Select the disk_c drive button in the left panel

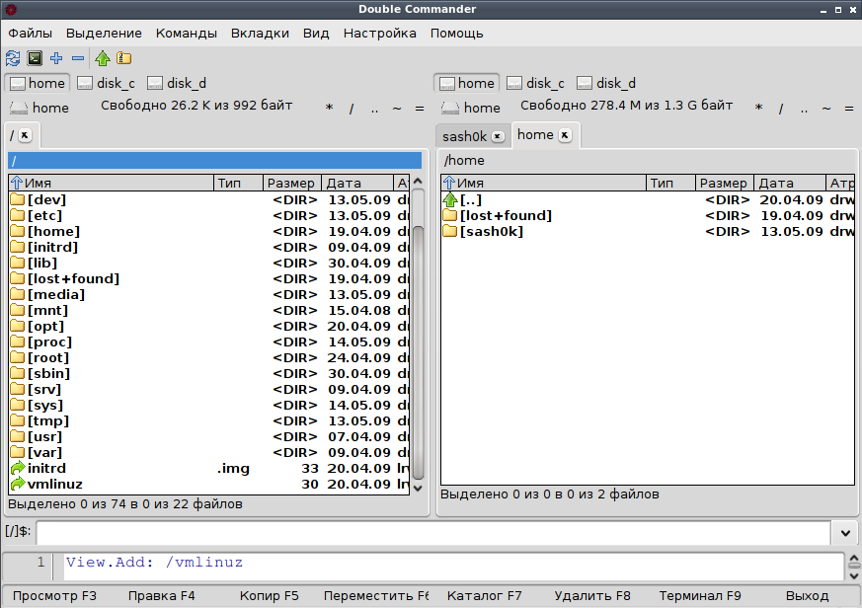point(107,83)
